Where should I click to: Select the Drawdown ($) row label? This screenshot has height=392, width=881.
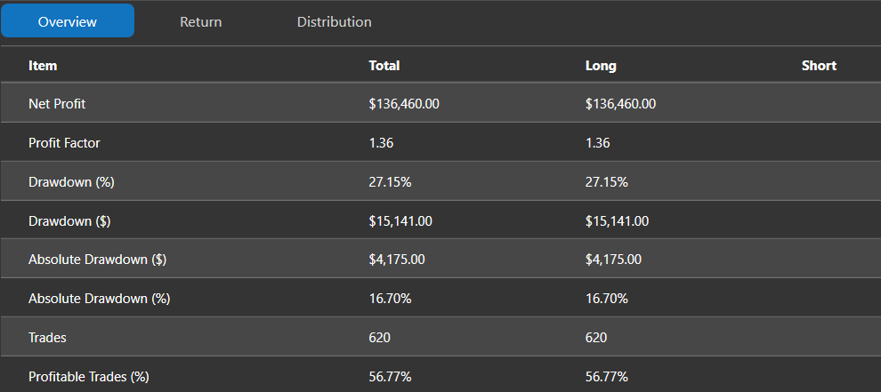tap(69, 221)
